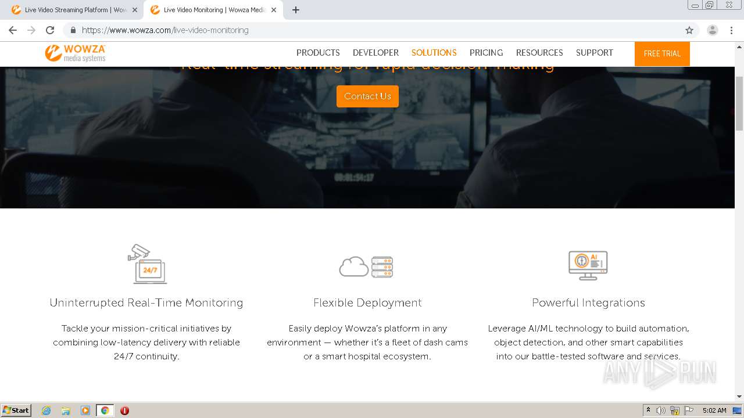Viewport: 744px width, 418px height.
Task: Close the Live Video Monitoring tab
Action: [274, 10]
